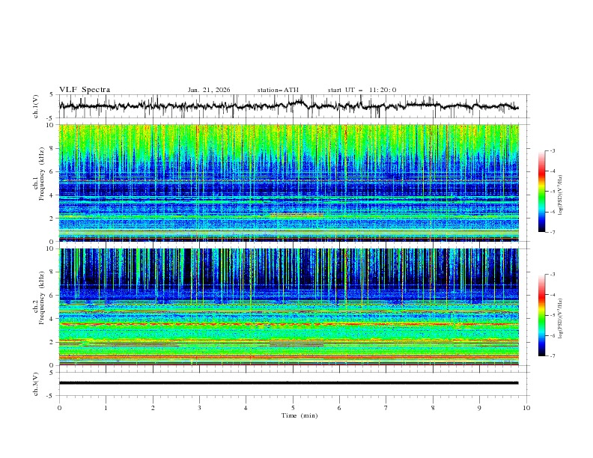Click the time axis tick label "8"
Image resolution: width=593 pixels, height=458 pixels.
click(x=433, y=408)
